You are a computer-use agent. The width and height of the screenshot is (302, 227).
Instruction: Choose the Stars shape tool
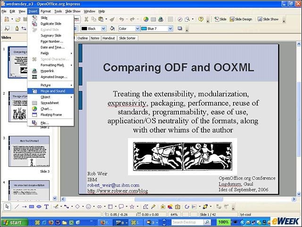click(132, 207)
